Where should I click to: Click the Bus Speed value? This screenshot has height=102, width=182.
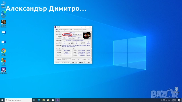tap(67, 54)
